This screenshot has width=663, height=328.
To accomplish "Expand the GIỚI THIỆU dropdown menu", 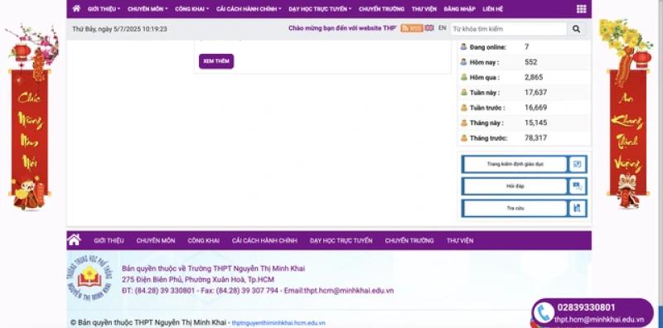I will (x=104, y=9).
